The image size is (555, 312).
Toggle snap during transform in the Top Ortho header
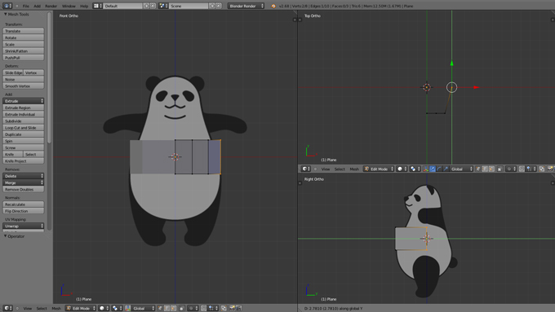click(522, 169)
